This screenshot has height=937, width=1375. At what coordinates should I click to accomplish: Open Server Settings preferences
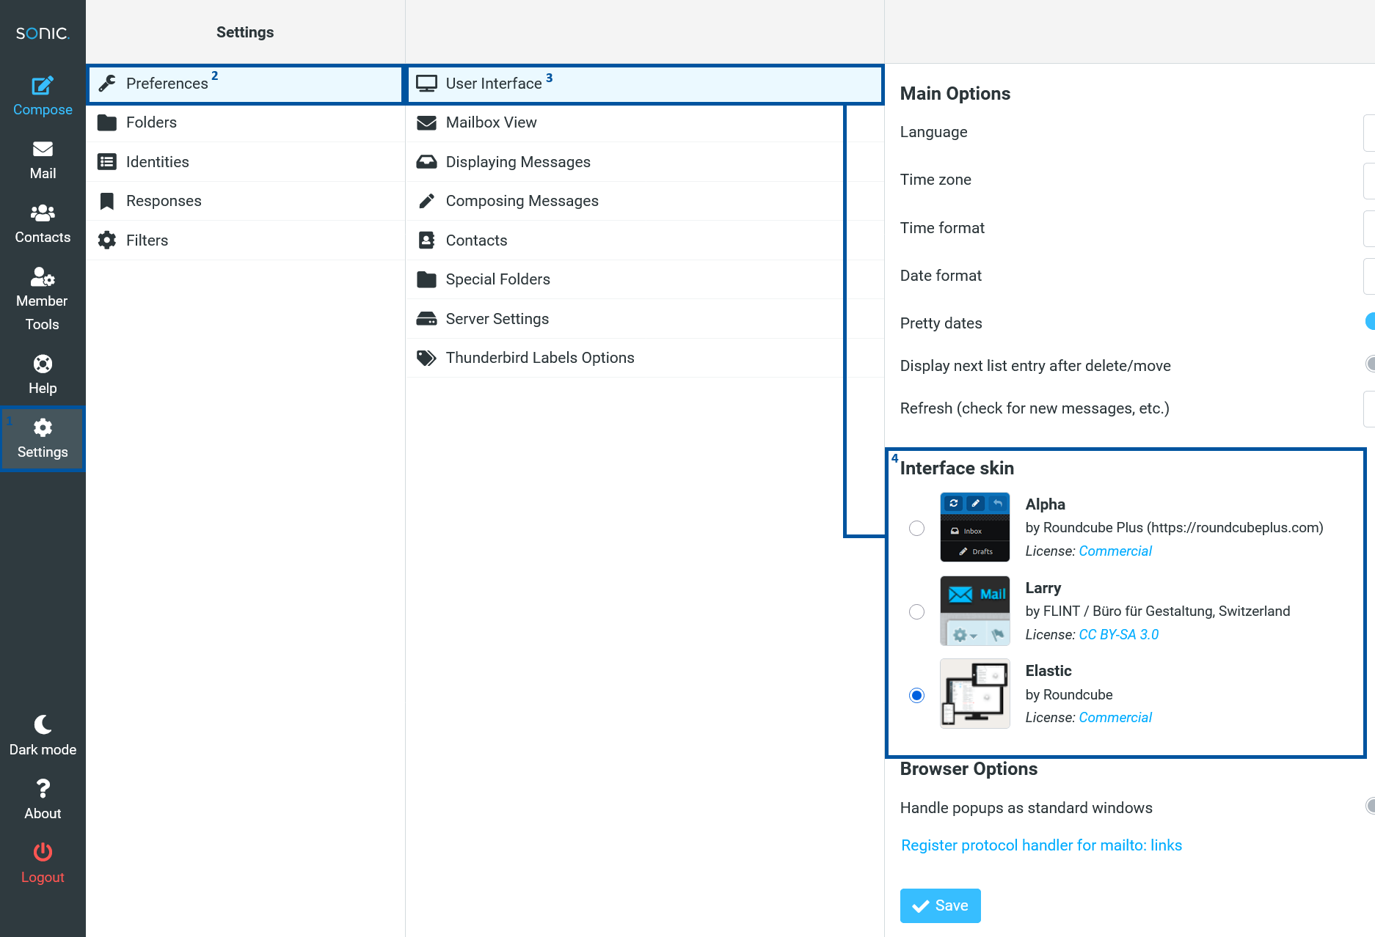pos(644,319)
